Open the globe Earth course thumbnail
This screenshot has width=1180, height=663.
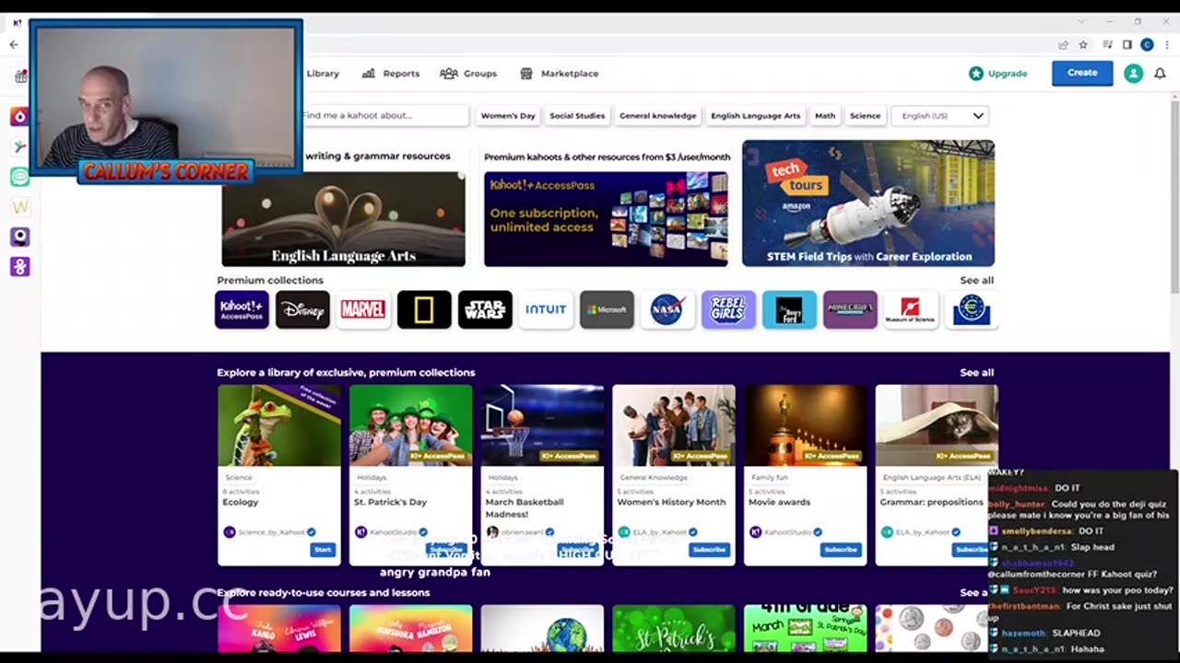point(542,628)
